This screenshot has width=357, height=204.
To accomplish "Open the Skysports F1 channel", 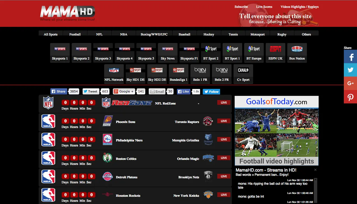I will [189, 53].
